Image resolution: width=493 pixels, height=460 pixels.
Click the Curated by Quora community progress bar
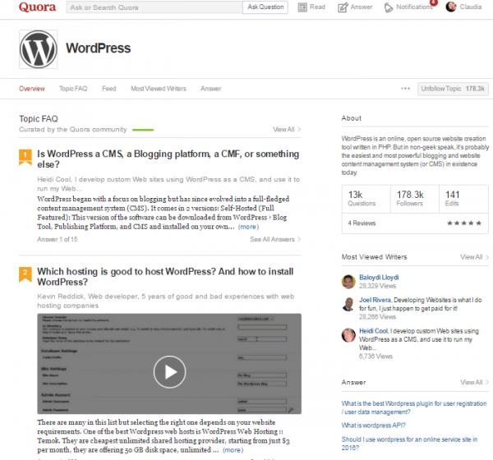pos(143,130)
